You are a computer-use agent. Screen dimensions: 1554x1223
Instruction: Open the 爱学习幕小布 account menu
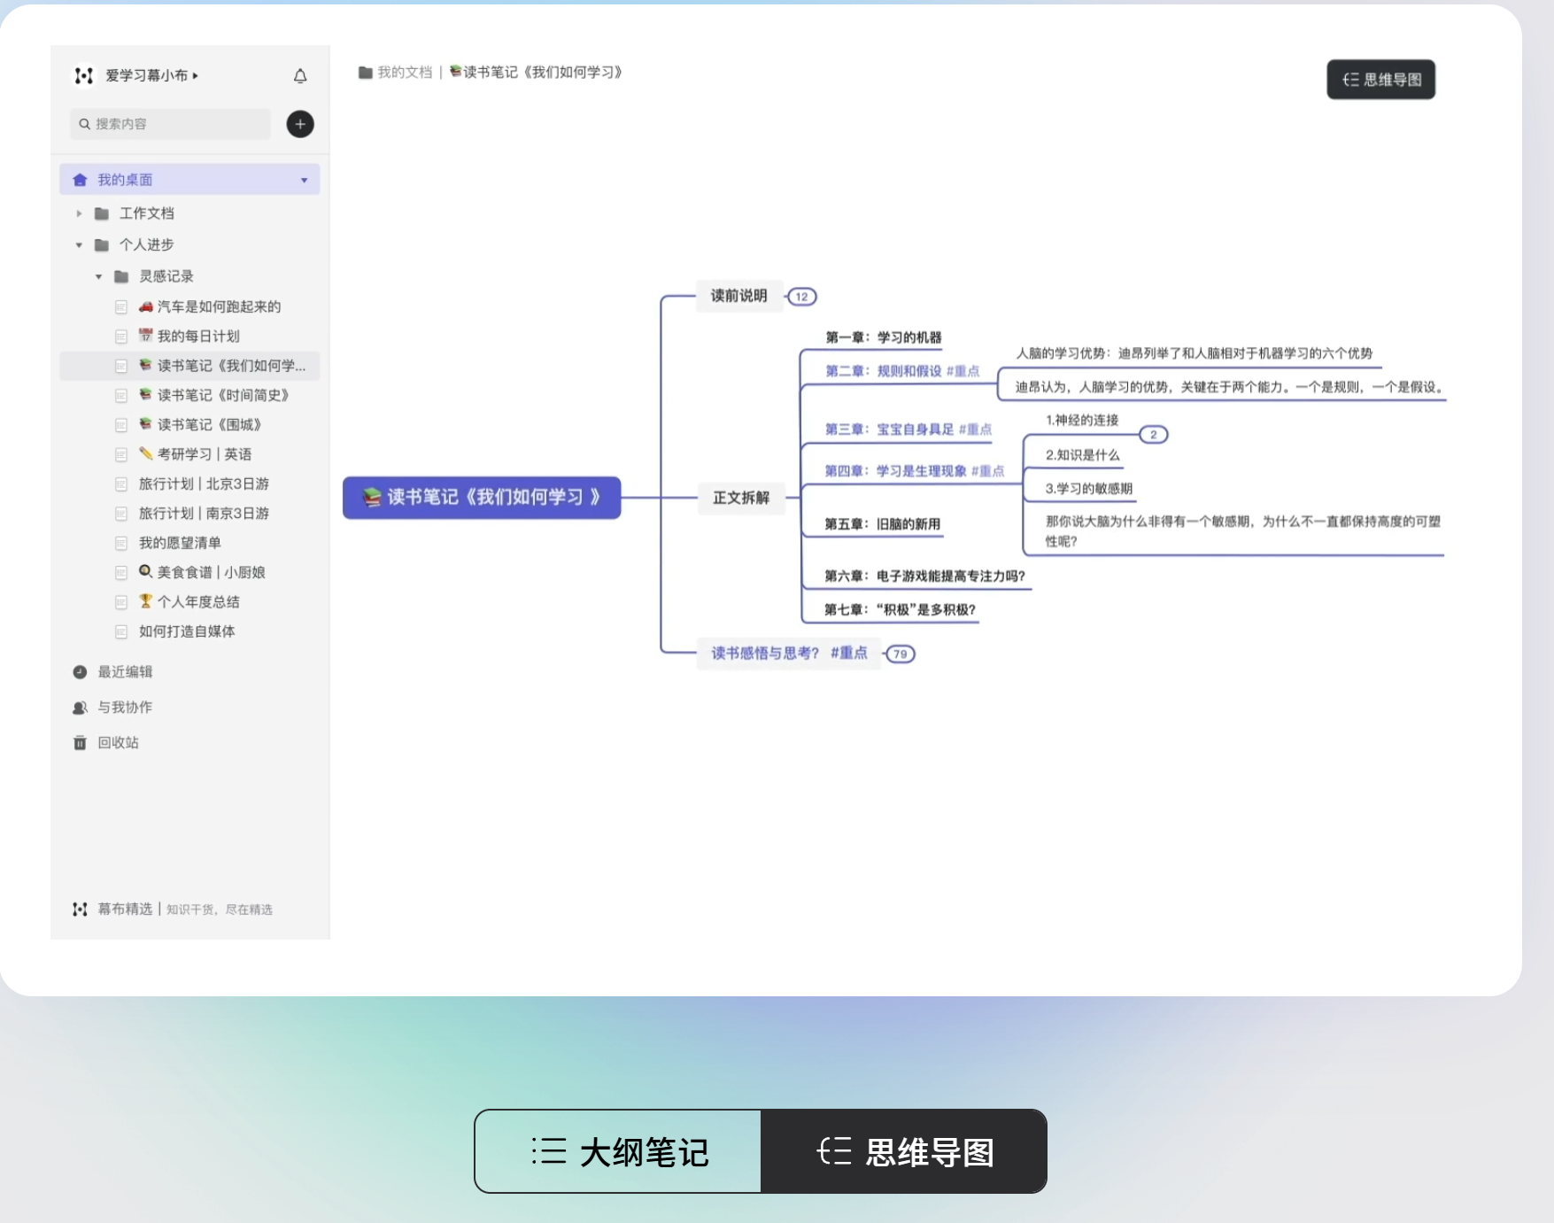click(x=151, y=76)
